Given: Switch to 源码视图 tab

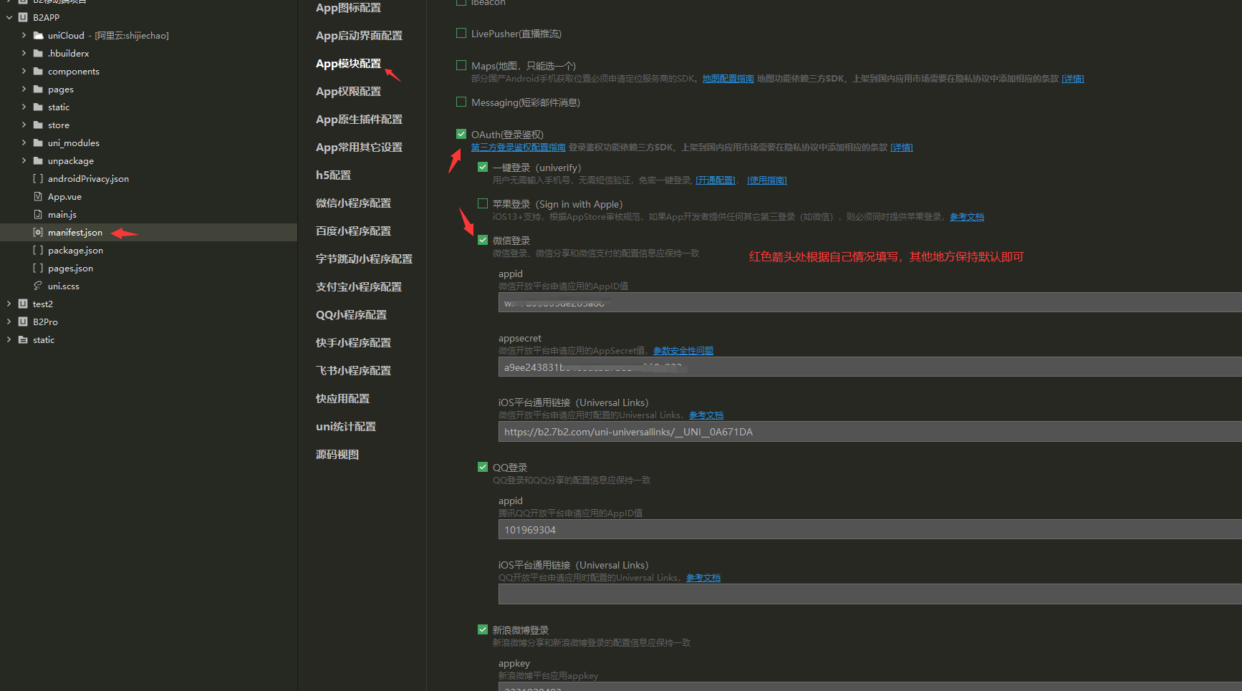Looking at the screenshot, I should pos(337,455).
